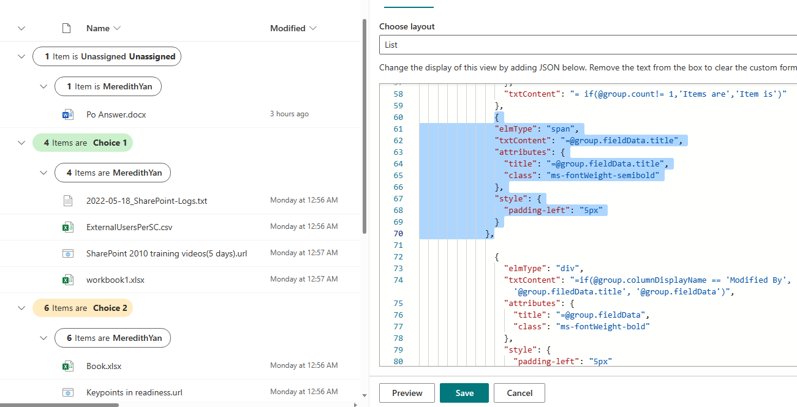
Task: Collapse the Unassigned group
Action: click(22, 56)
